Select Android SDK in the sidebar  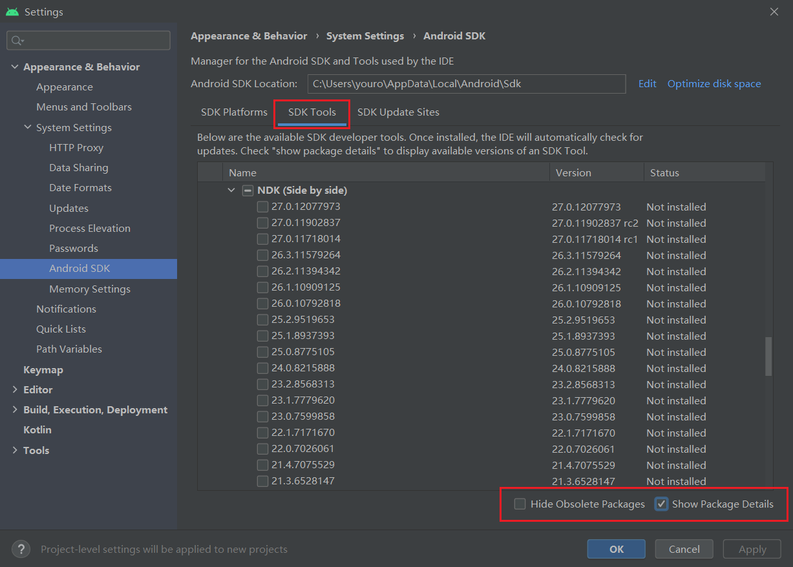(x=89, y=269)
